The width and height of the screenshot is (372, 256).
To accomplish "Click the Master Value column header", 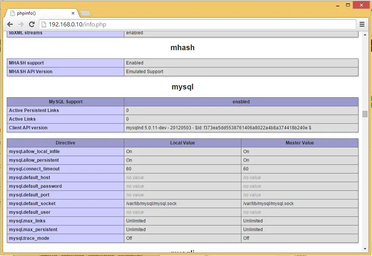I will pos(300,143).
